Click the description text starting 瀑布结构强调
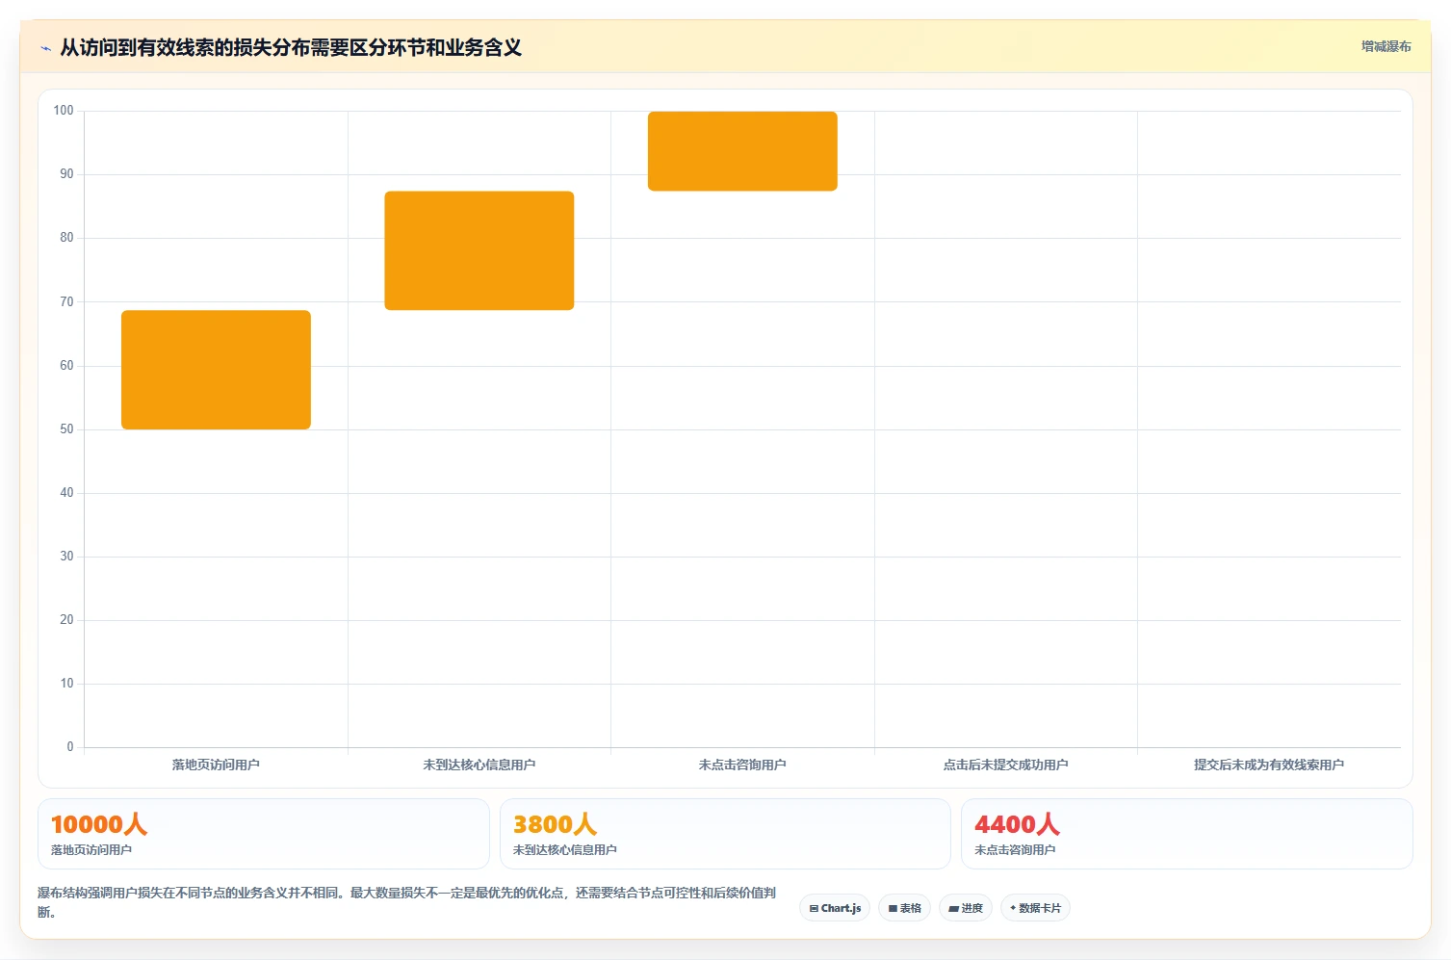 point(406,902)
